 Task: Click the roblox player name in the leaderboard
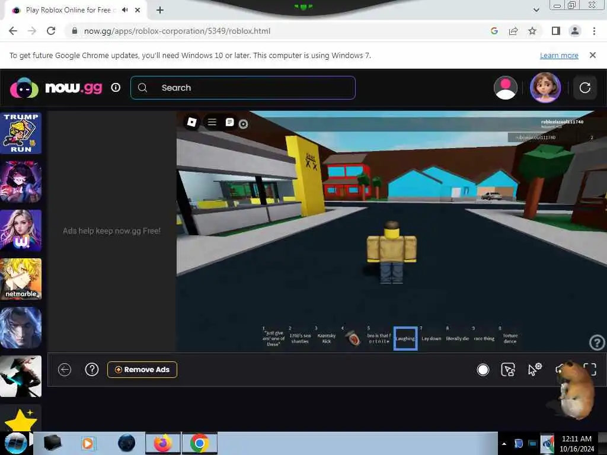point(536,137)
